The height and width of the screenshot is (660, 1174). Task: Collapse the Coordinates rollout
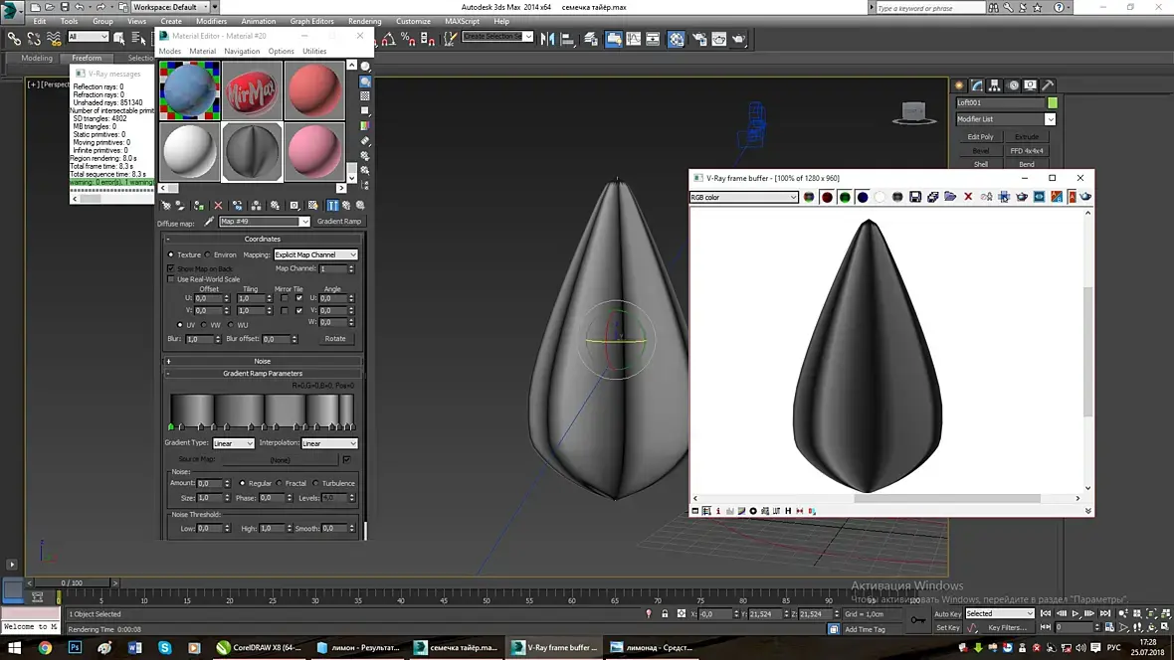pos(262,239)
